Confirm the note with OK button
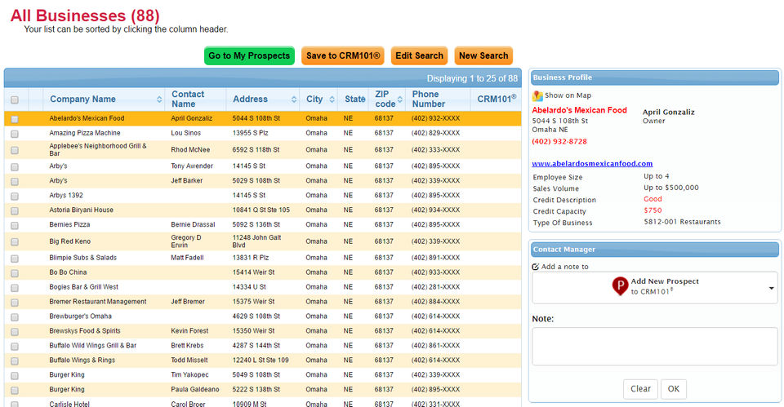The image size is (784, 407). (x=674, y=389)
